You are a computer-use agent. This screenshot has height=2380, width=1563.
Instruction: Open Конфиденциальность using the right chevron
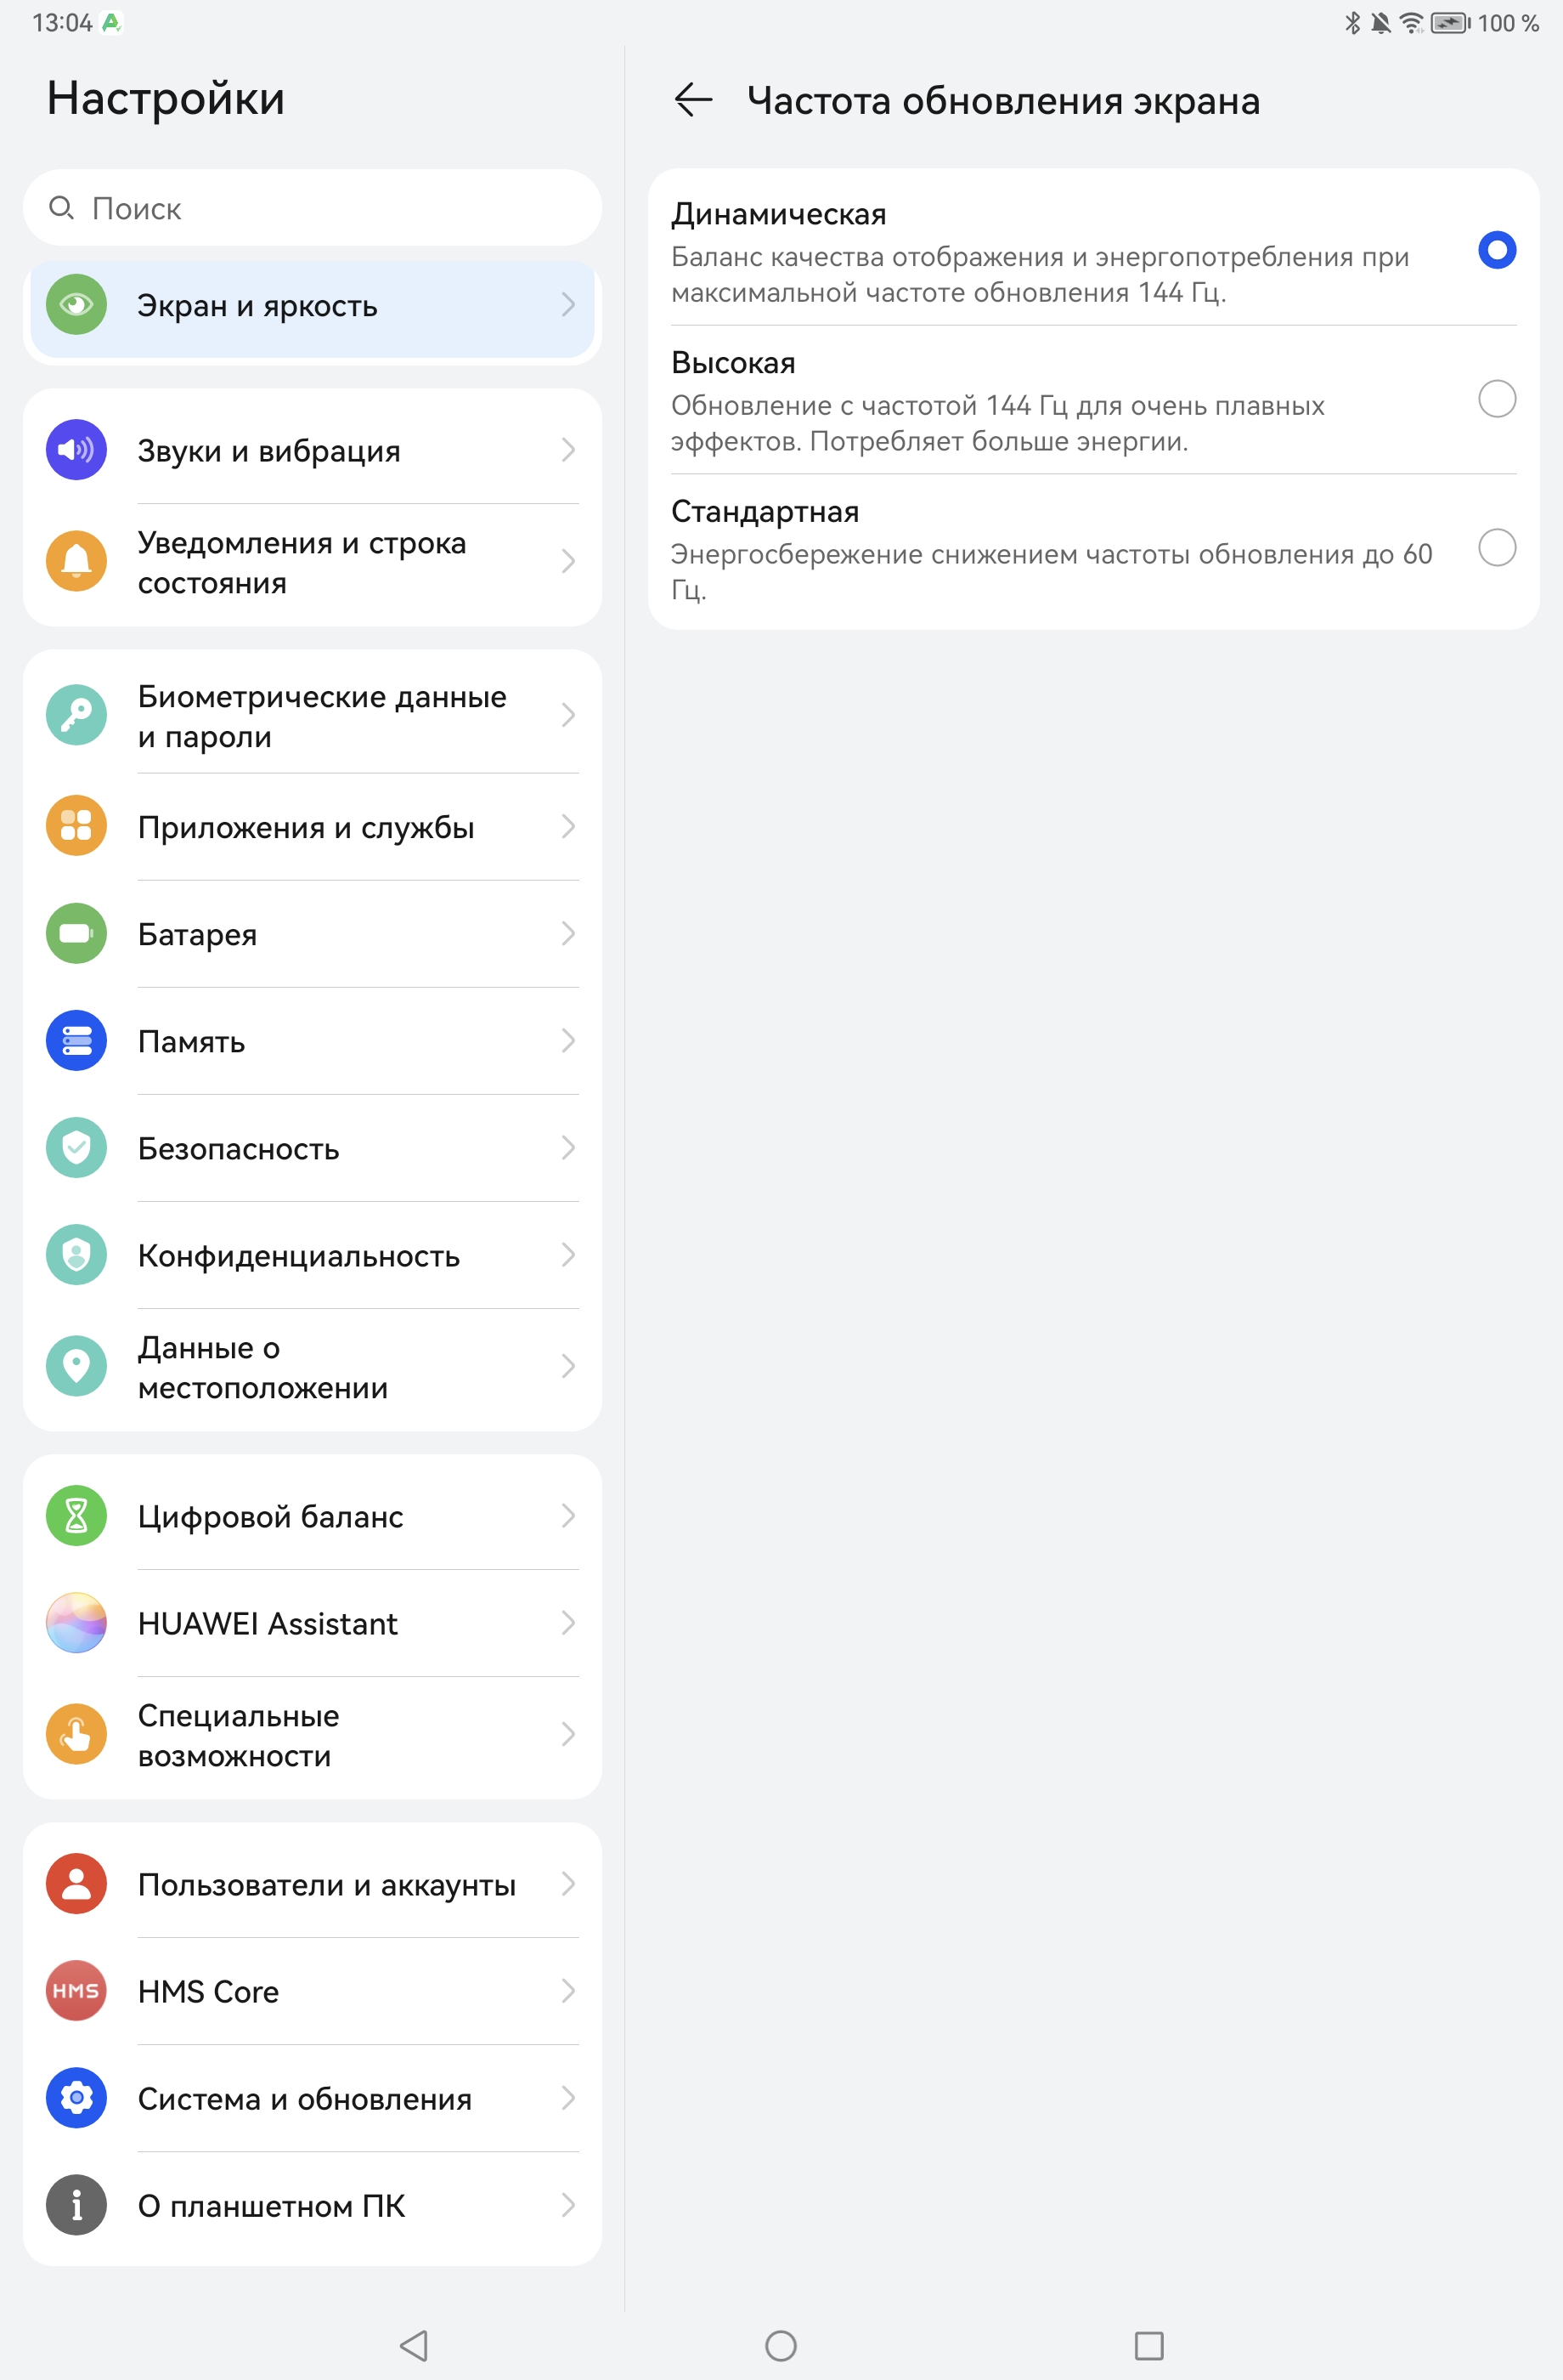[x=567, y=1255]
